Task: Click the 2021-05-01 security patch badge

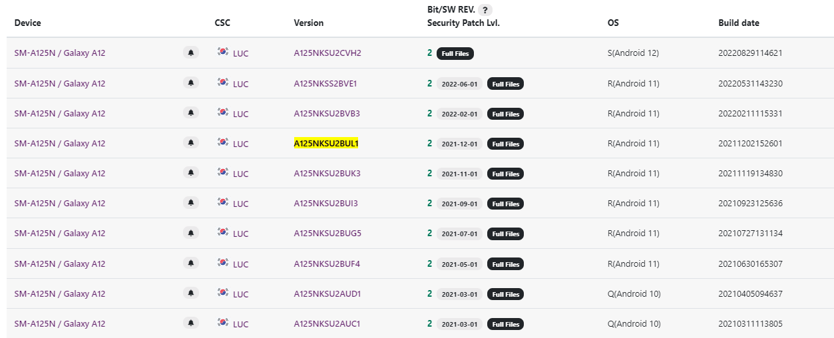Action: pyautogui.click(x=459, y=264)
